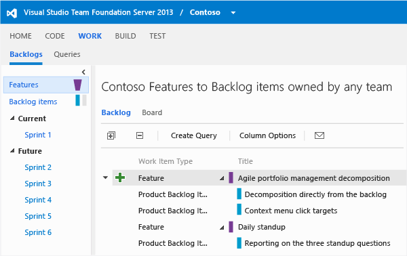Open Sprint 2

coord(38,167)
